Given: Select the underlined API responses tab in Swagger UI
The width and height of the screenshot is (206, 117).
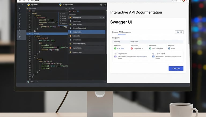Looking at the screenshot, I should tap(122, 32).
